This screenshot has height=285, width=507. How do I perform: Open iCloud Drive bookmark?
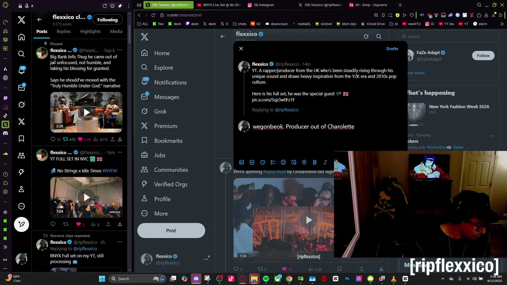[x=373, y=24]
